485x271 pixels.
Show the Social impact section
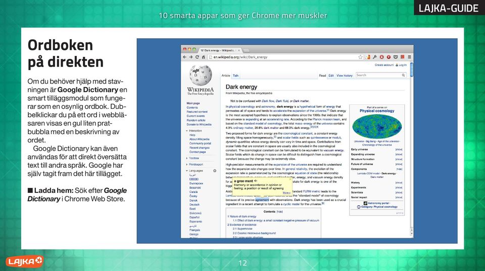click(x=399, y=197)
